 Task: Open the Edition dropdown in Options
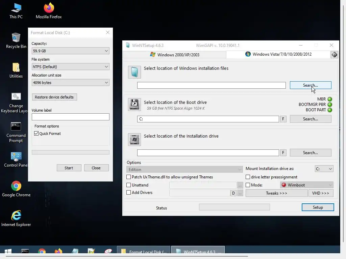point(184,169)
